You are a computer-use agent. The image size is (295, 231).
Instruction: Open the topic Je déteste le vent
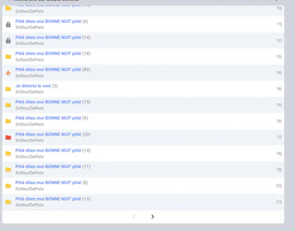pyautogui.click(x=33, y=86)
